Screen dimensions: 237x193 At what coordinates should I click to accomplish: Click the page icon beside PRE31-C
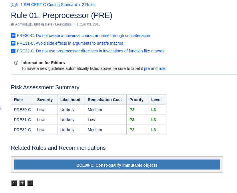coord(13,43)
